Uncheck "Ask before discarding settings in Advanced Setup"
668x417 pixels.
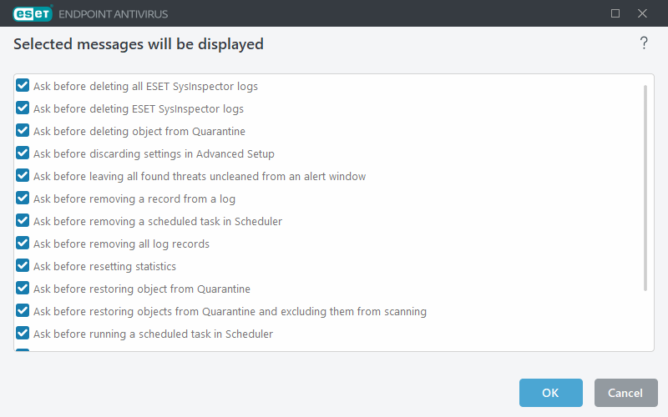(23, 153)
